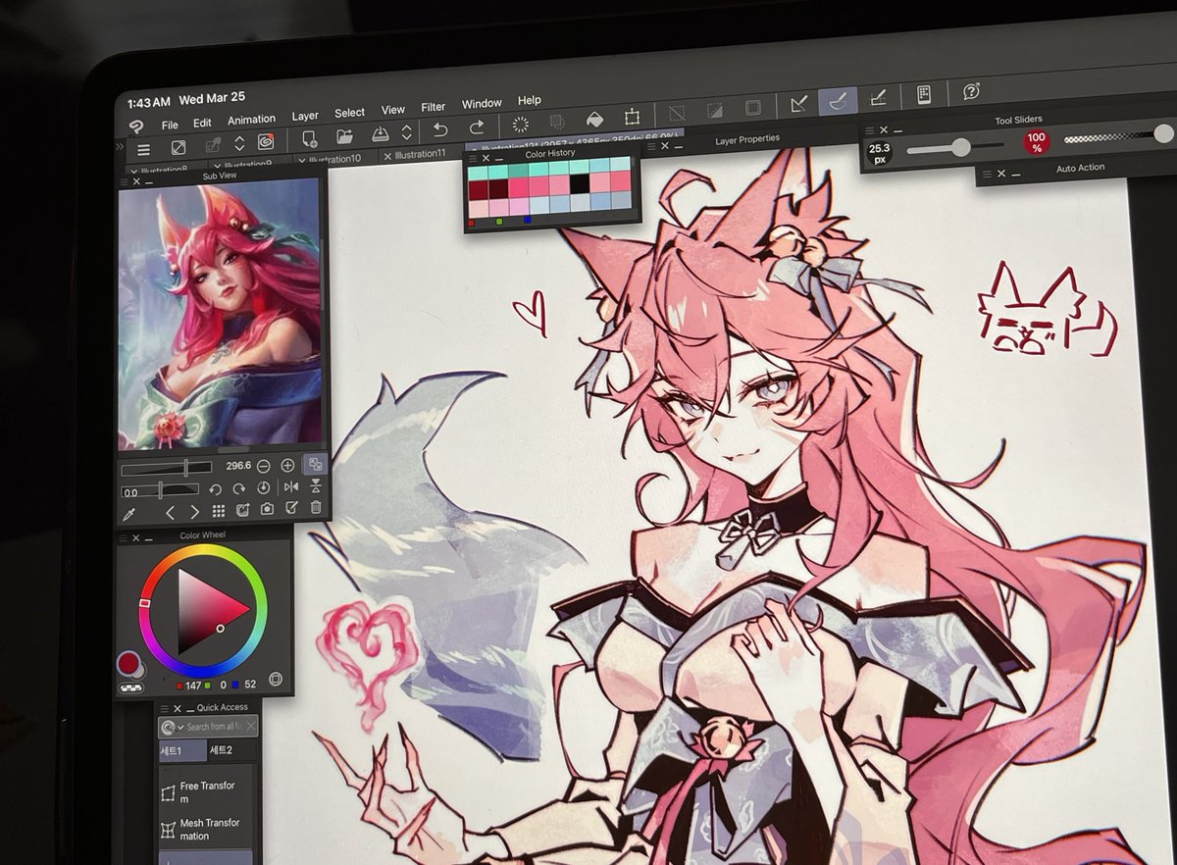Pick the dark maroon swatch in Color History
This screenshot has width=1177, height=865.
pos(498,187)
